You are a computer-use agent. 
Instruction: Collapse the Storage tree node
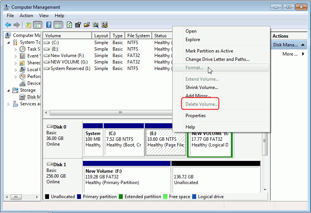pyautogui.click(x=8, y=91)
